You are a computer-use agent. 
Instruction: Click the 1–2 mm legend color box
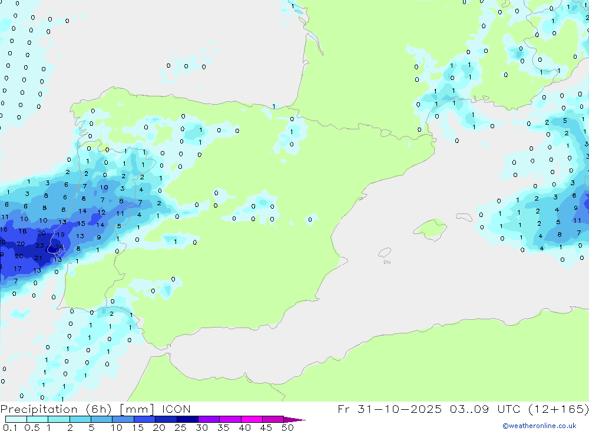[58, 419]
